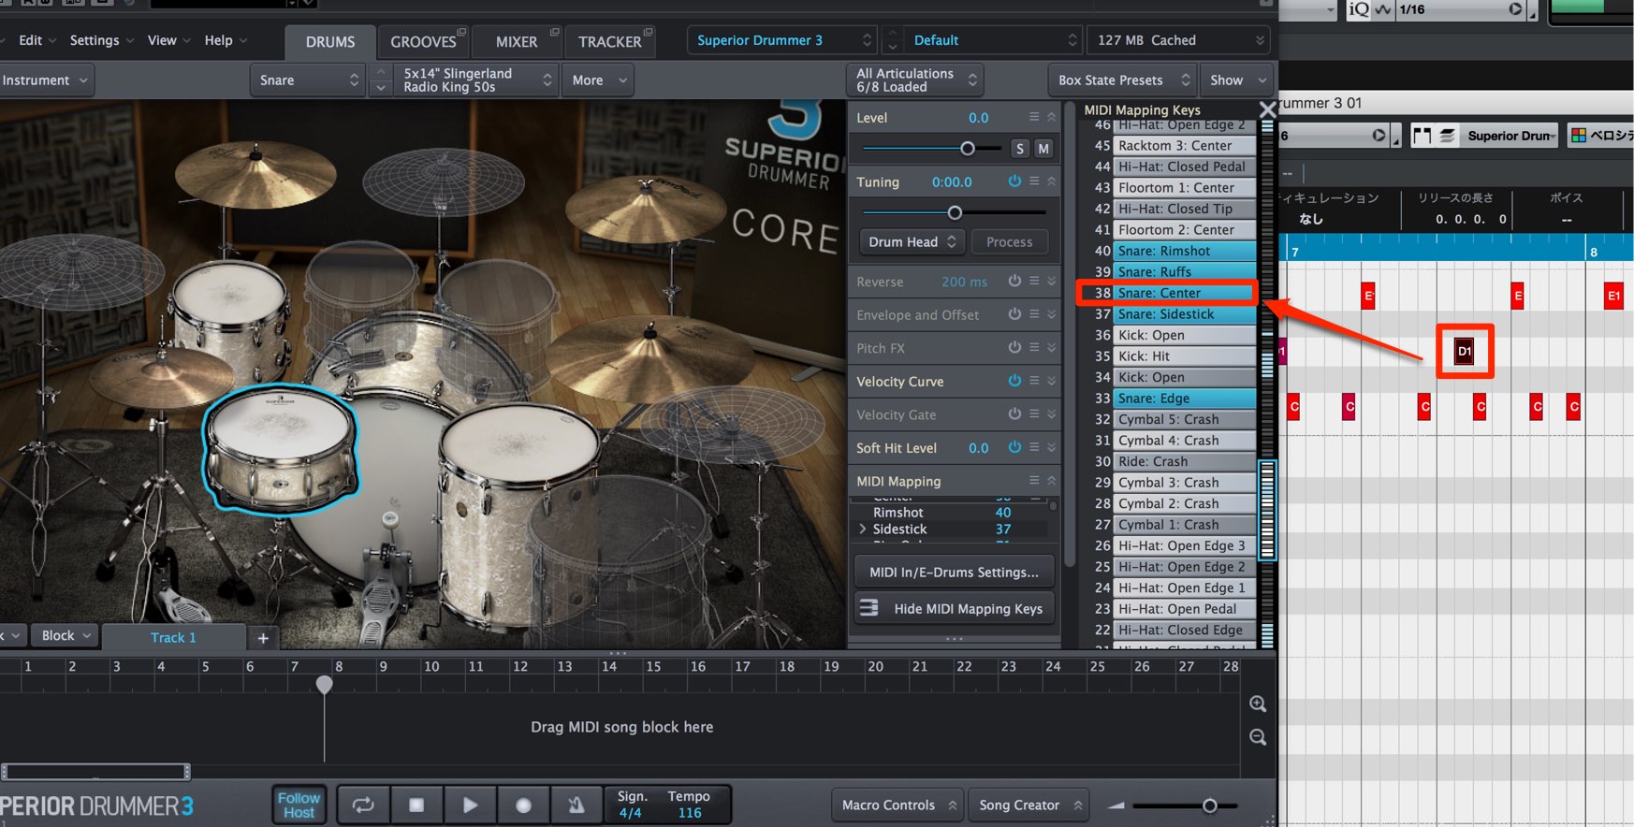Open the Superior Drummer 3 library dropdown
This screenshot has width=1634, height=827.
pos(782,40)
